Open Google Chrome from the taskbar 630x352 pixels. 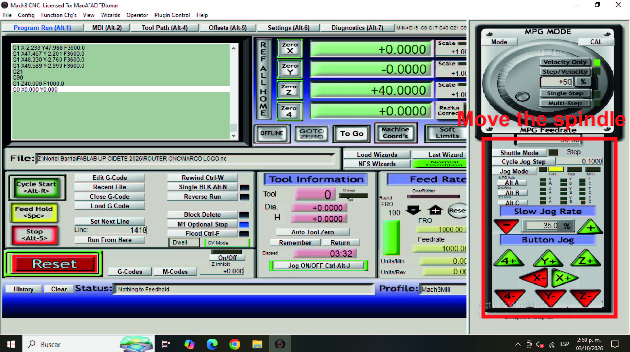click(235, 344)
